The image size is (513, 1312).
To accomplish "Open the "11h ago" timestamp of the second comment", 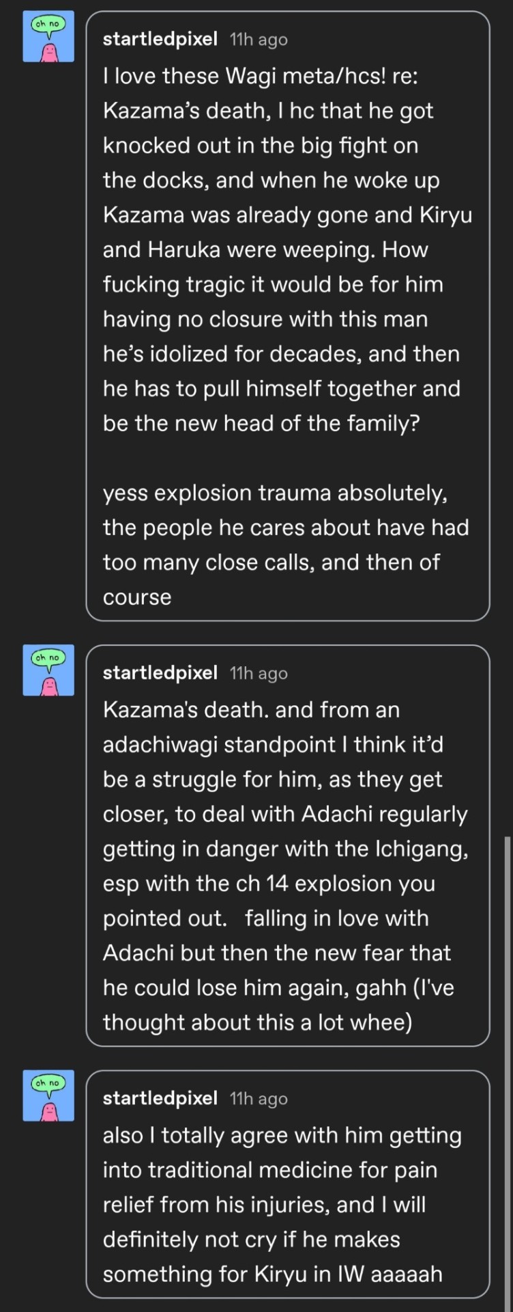I will click(259, 673).
